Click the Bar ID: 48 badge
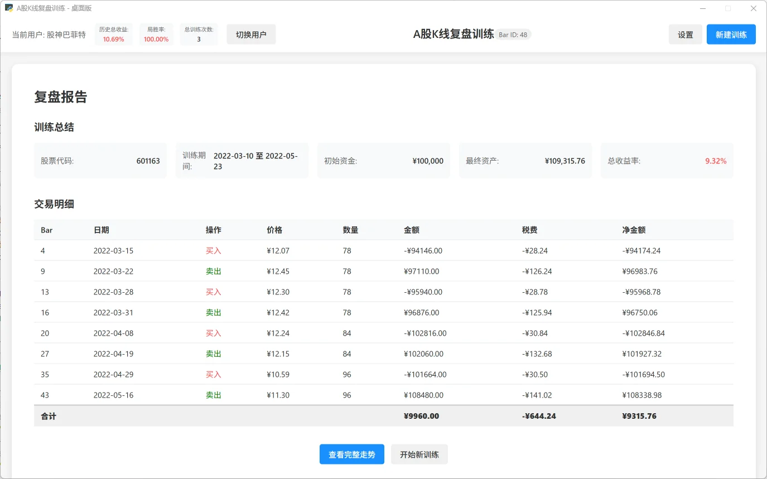The width and height of the screenshot is (767, 479). coord(513,34)
